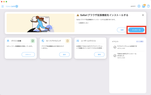Click the インストール button

coord(136,30)
